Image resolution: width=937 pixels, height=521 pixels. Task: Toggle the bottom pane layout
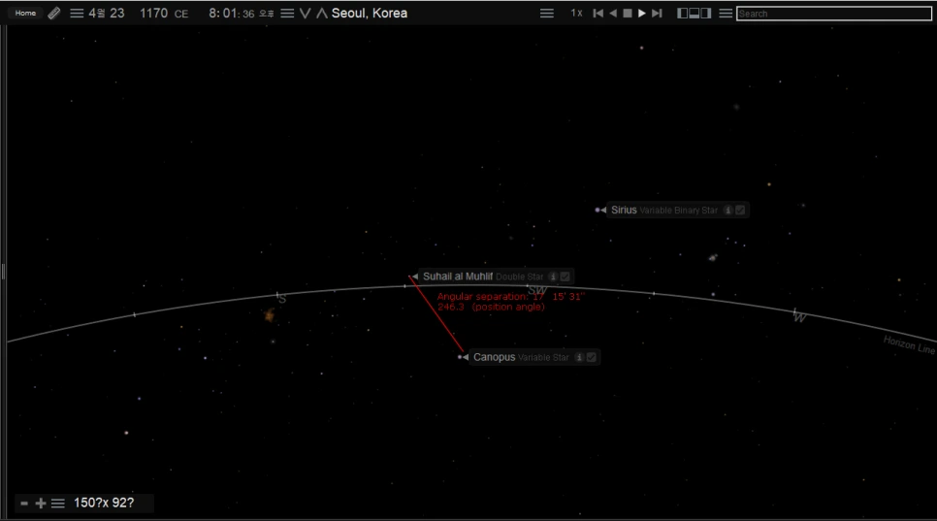coord(695,14)
